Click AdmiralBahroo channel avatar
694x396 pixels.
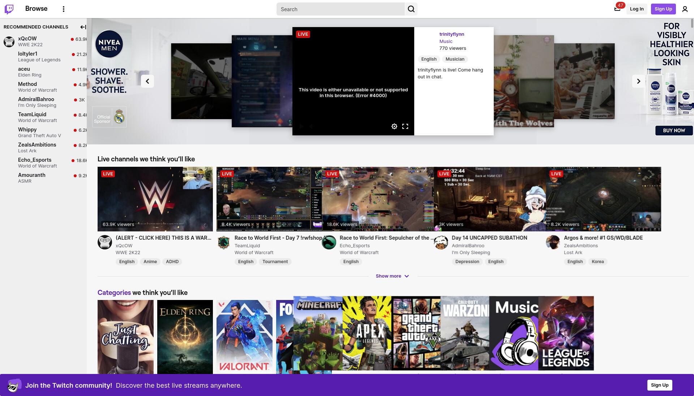(441, 242)
